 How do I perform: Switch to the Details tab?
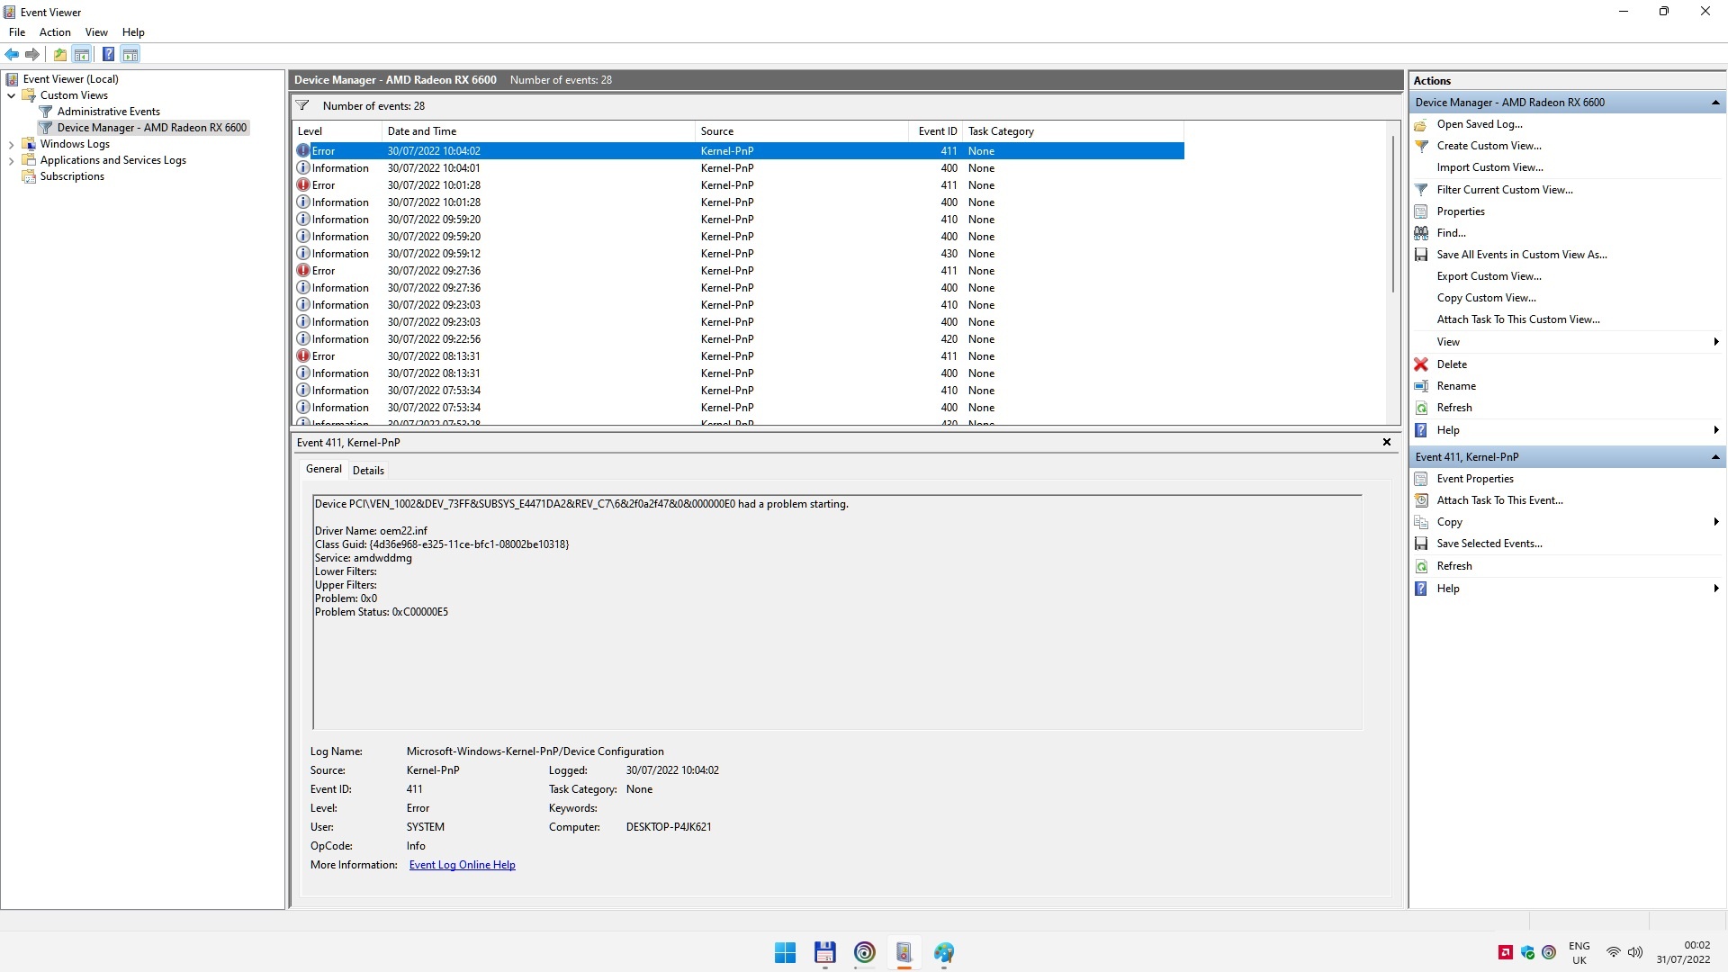click(x=368, y=471)
